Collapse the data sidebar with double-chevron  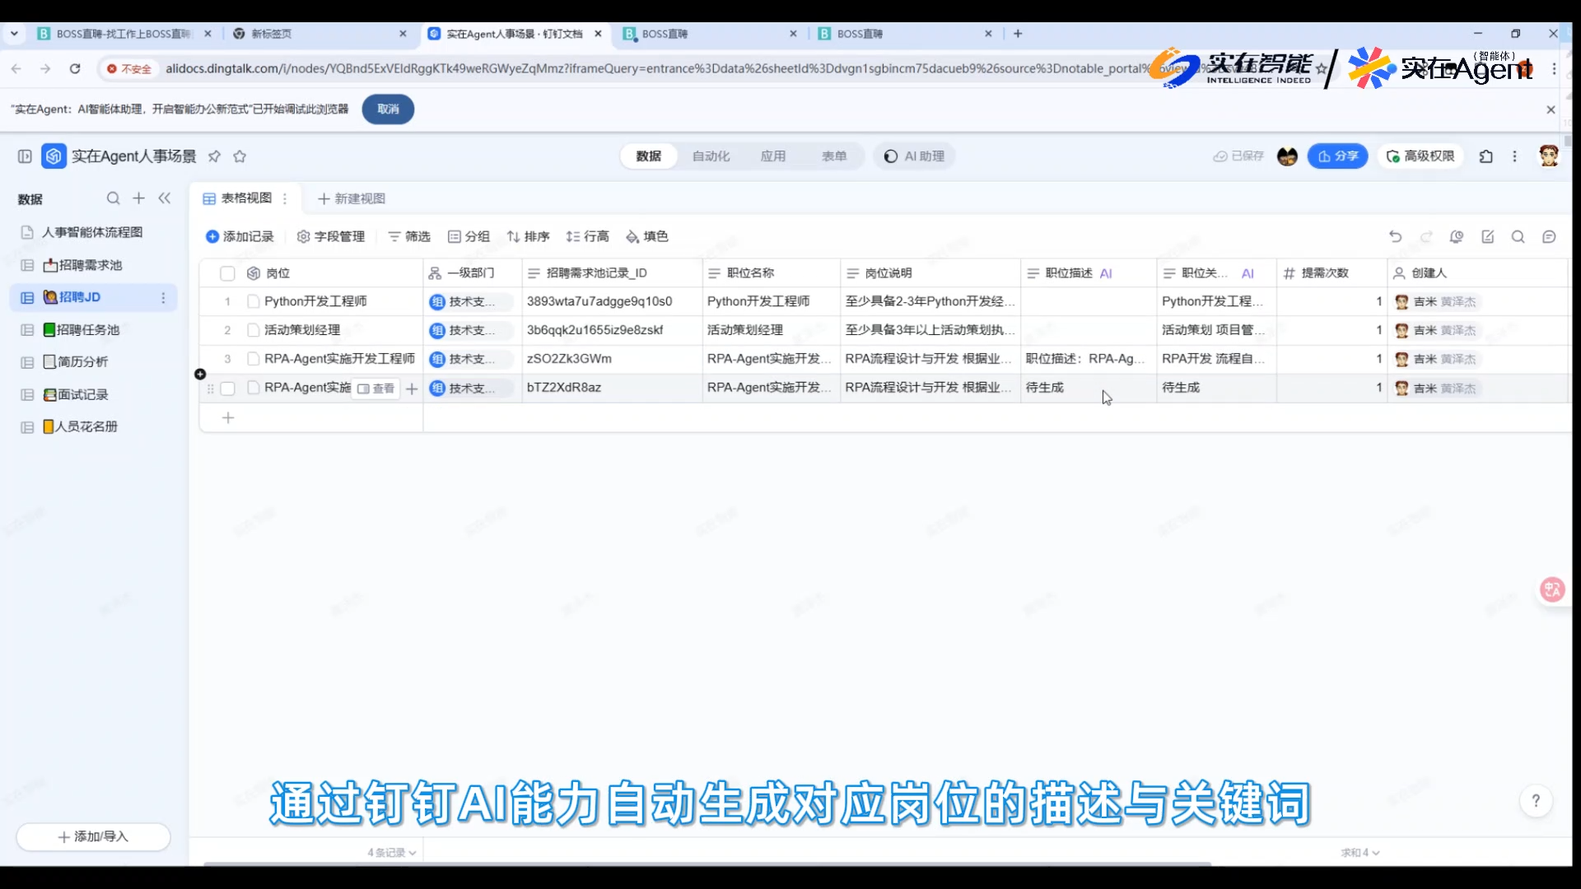click(165, 198)
